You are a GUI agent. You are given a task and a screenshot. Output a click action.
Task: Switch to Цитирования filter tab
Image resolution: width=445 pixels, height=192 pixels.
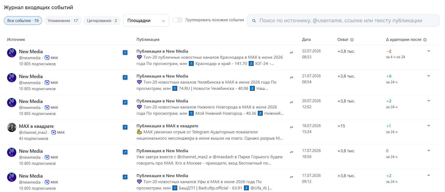pyautogui.click(x=102, y=21)
